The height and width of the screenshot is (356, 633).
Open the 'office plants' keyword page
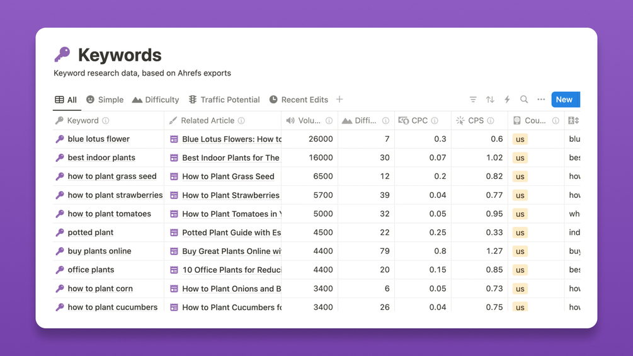click(91, 270)
